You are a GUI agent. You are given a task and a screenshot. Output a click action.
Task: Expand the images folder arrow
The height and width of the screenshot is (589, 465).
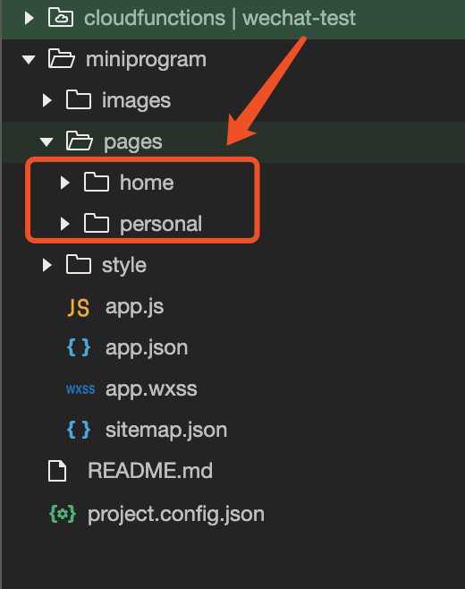(46, 100)
